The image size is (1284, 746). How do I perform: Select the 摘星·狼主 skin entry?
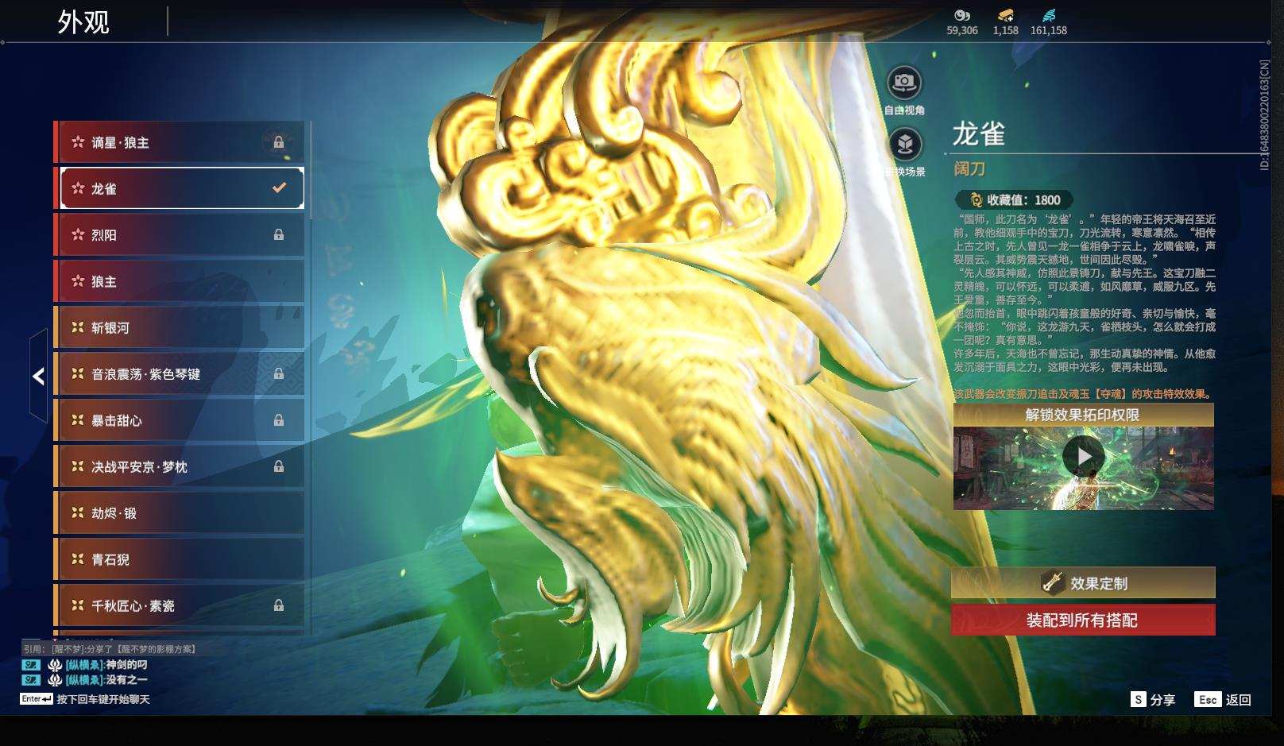point(179,142)
